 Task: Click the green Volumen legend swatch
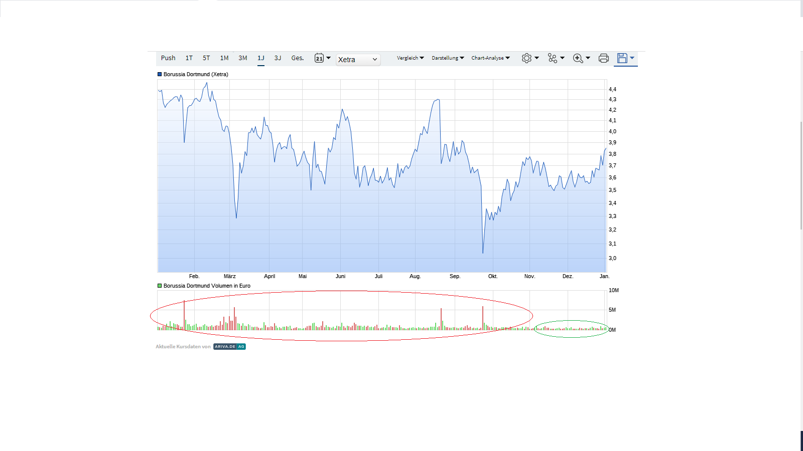(x=160, y=286)
